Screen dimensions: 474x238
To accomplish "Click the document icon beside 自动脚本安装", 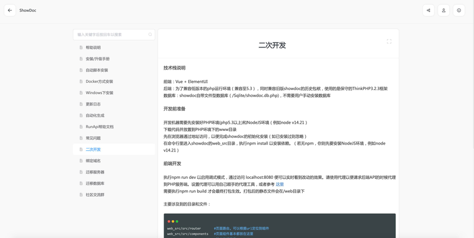I will pos(81,70).
